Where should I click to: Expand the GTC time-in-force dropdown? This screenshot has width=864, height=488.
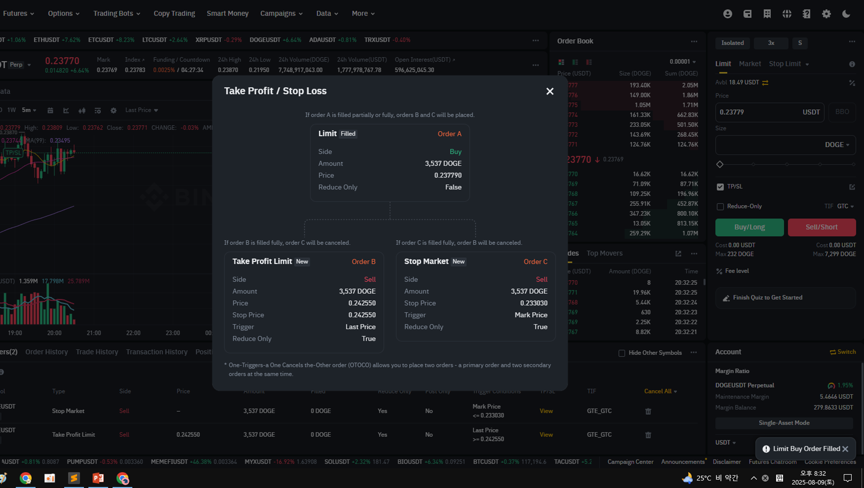(845, 206)
